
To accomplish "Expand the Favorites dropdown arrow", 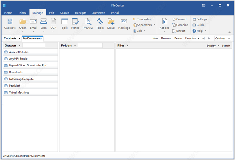I will tap(199, 38).
